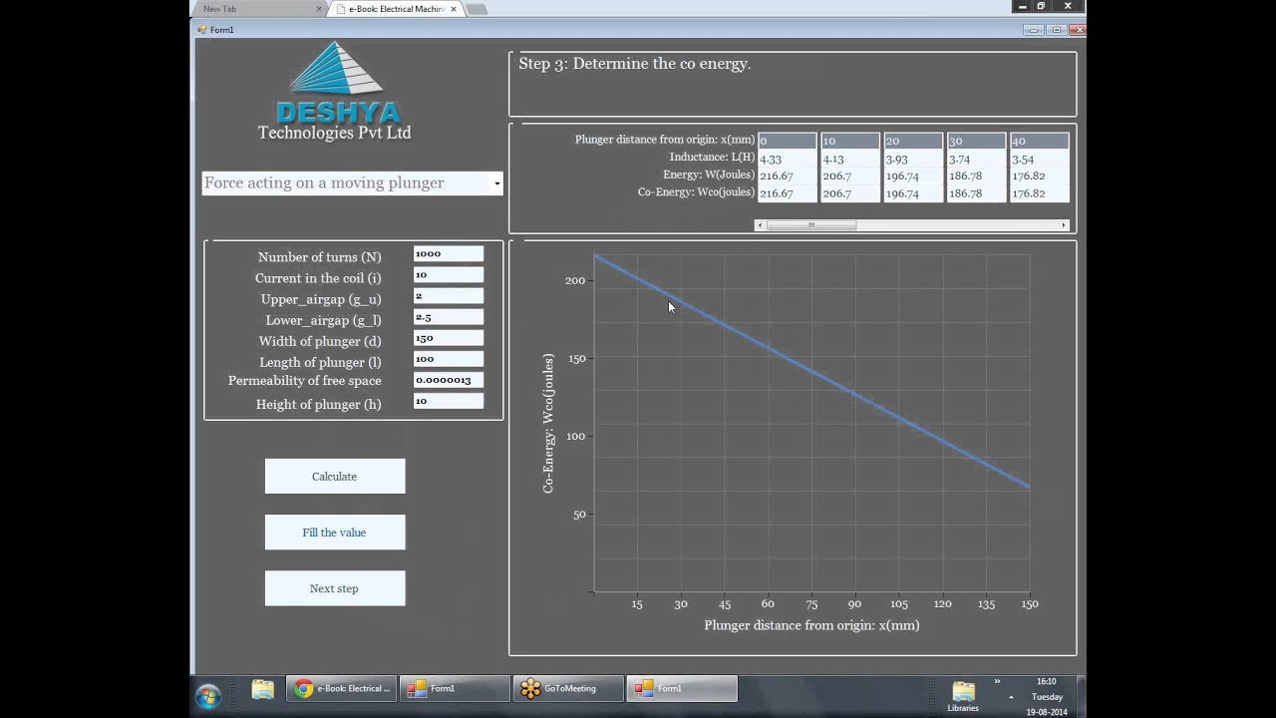Switch to the GoToMeeting taskbar item
This screenshot has height=718, width=1276.
pyautogui.click(x=568, y=689)
